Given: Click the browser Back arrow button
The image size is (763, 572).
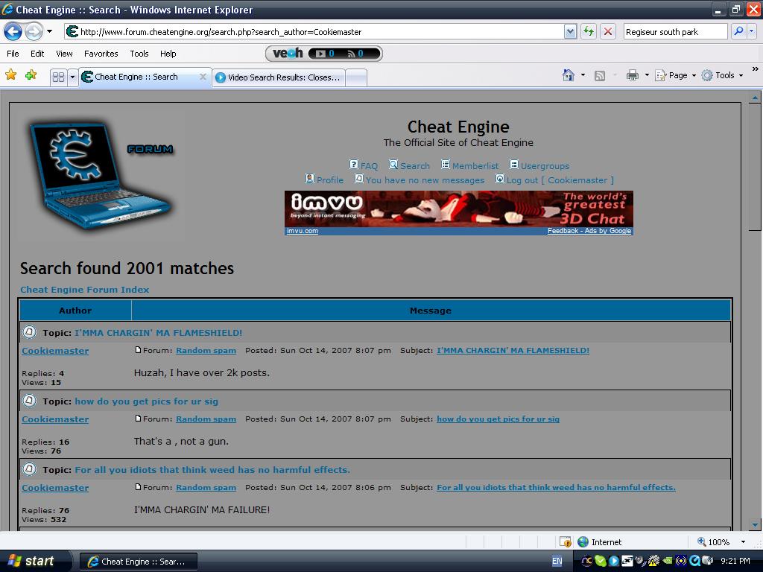Looking at the screenshot, I should [x=13, y=31].
